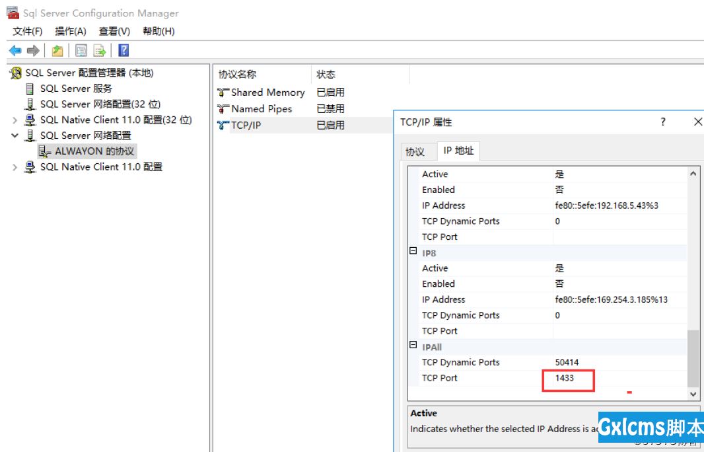Select the TCP Dynamic Ports value 50414
This screenshot has width=704, height=452.
567,362
